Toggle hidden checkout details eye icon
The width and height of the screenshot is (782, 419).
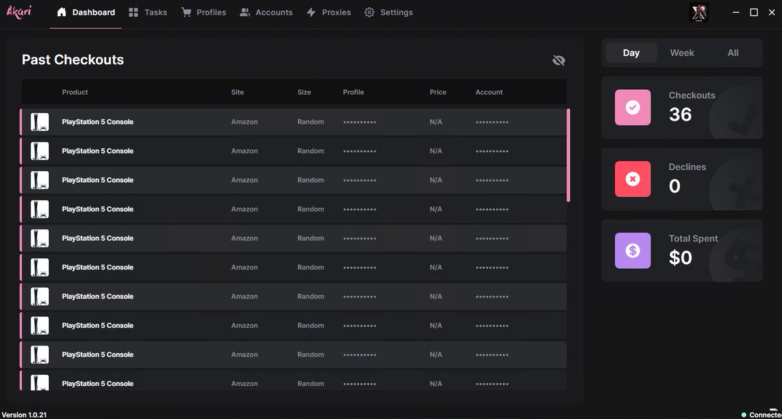coord(558,60)
